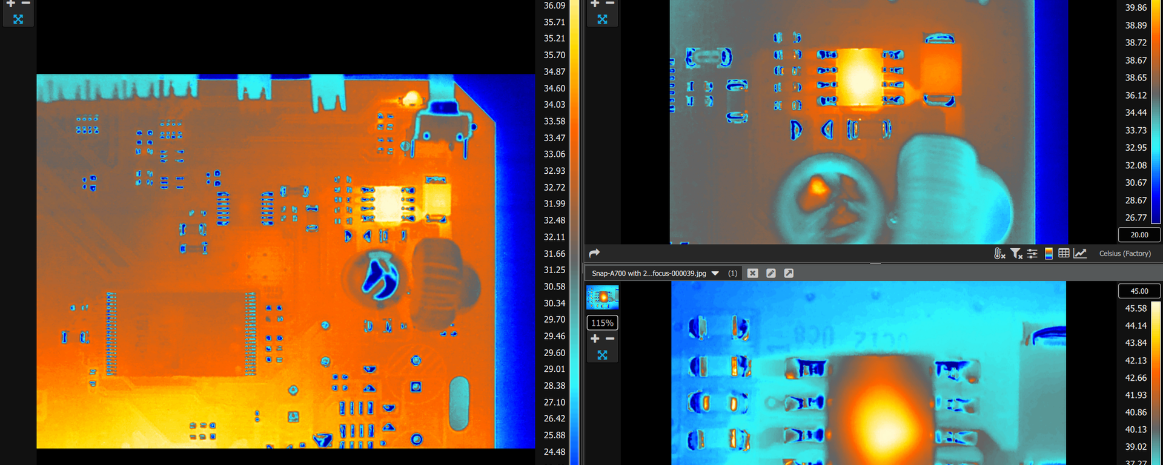Click the 27.10 scale value
The width and height of the screenshot is (1163, 465).
click(x=554, y=402)
